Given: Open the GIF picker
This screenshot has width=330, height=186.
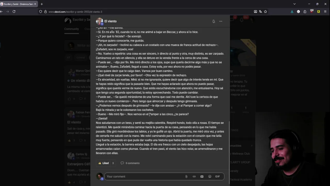Looking at the screenshot, I should (x=218, y=176).
